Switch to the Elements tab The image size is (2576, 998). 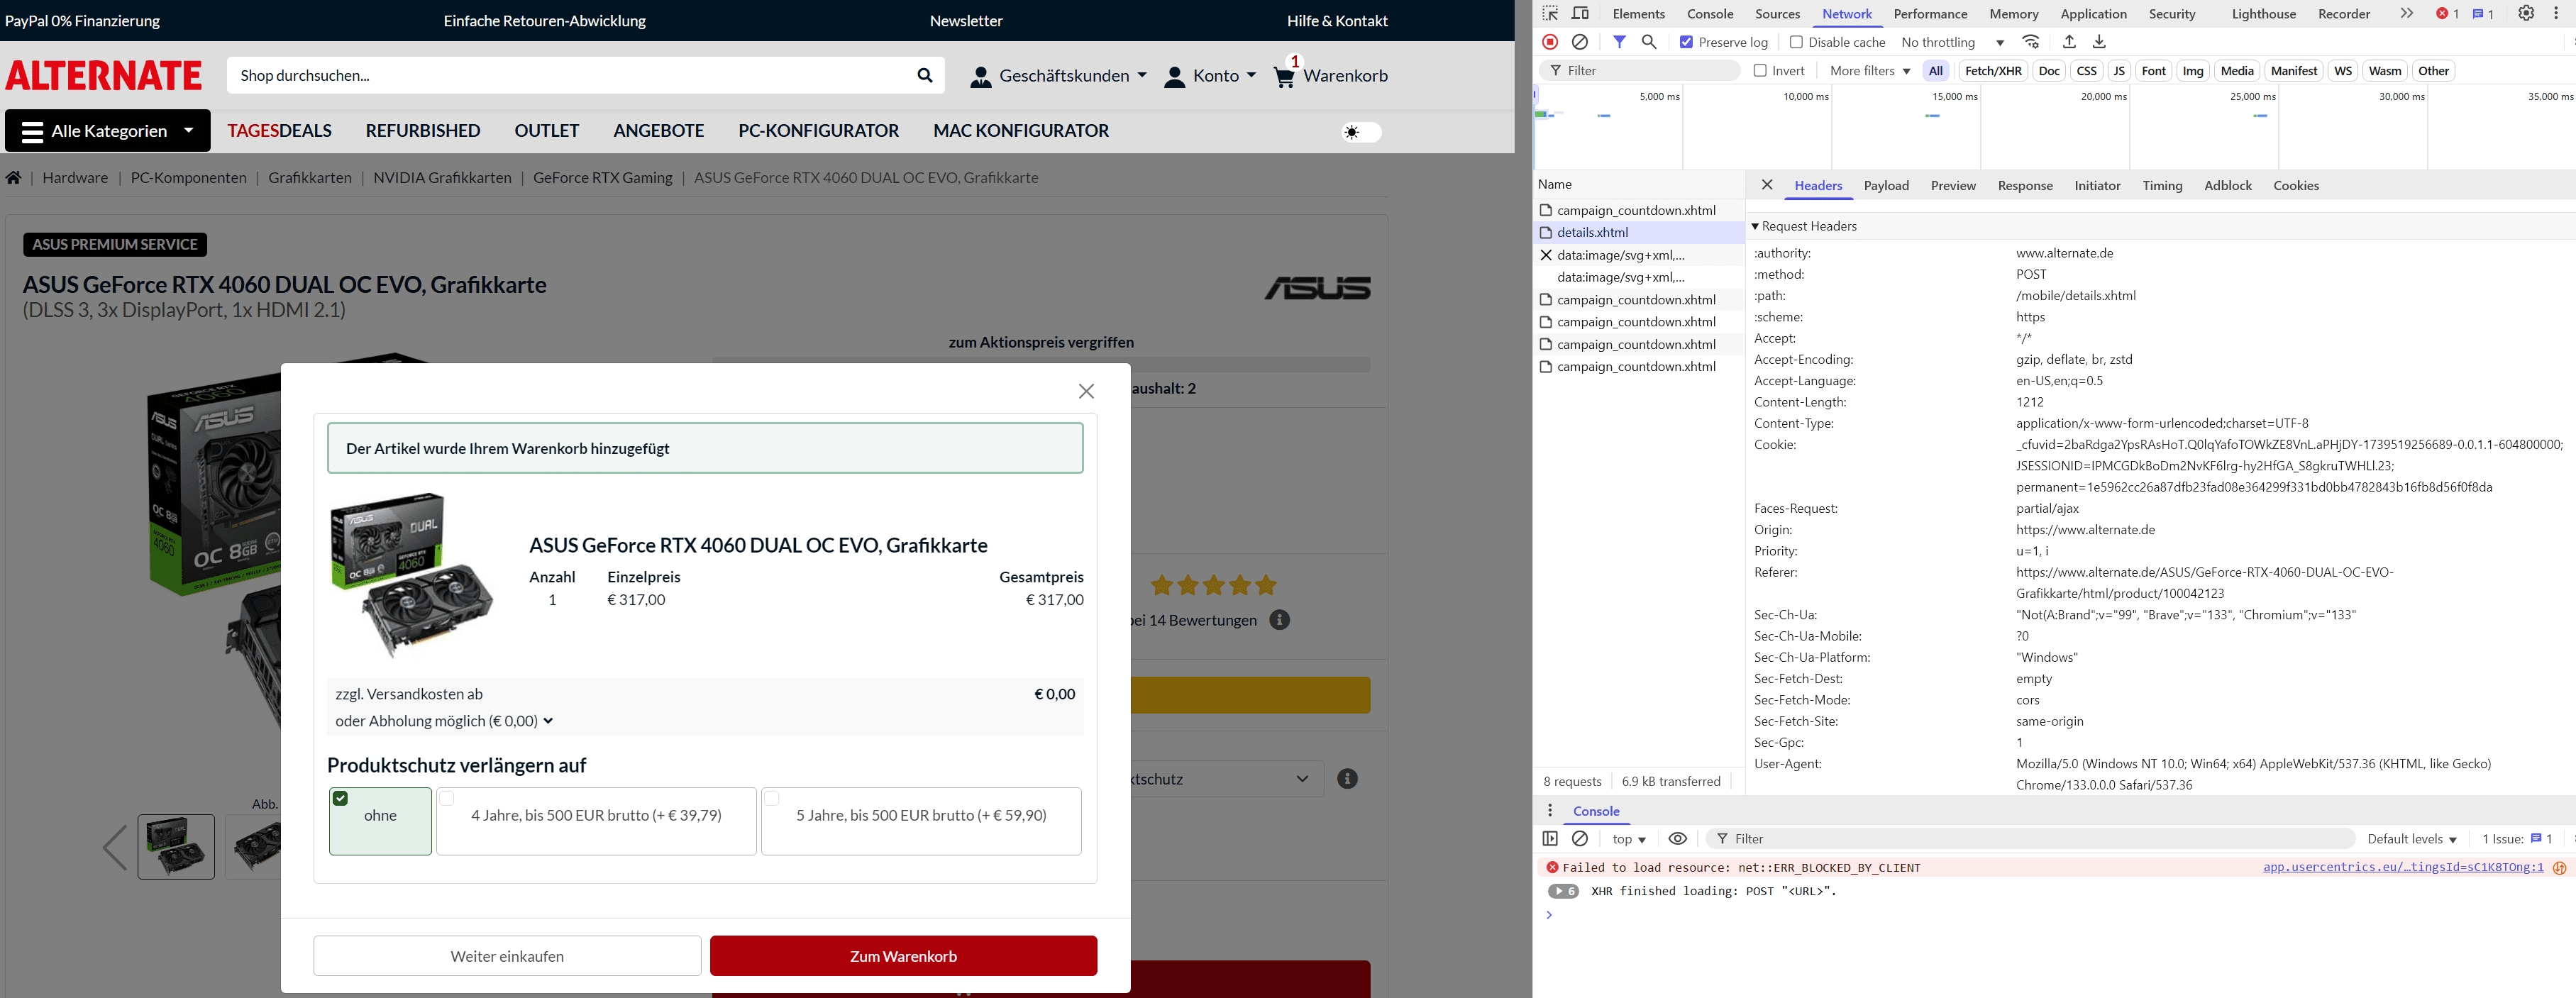coord(1638,14)
